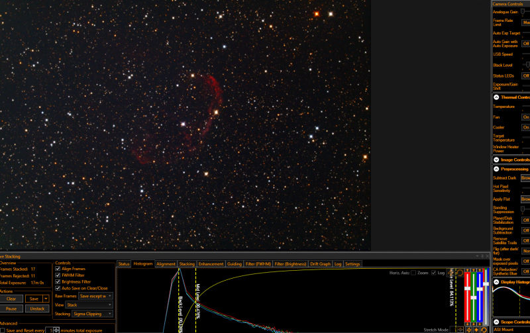Open the Log tab
Image resolution: width=530 pixels, height=333 pixels.
pos(338,263)
